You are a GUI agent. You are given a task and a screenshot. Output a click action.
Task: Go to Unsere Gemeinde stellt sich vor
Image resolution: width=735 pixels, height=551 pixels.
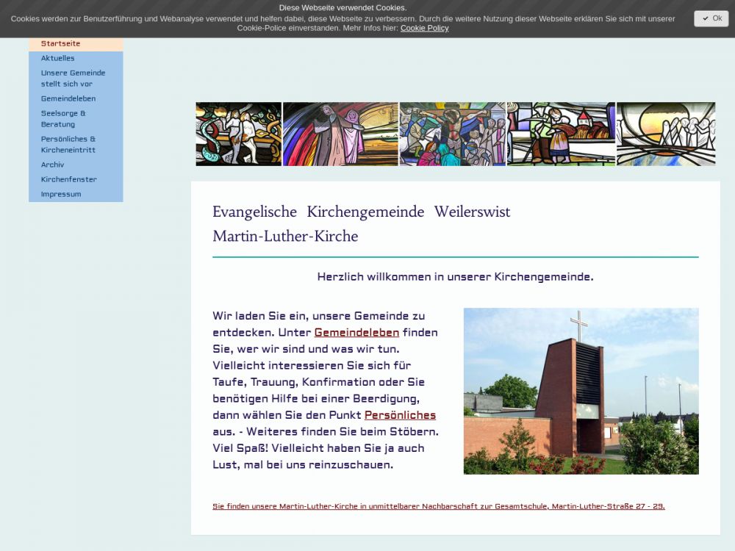point(73,79)
